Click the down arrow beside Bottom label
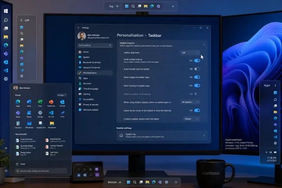 tap(120, 182)
